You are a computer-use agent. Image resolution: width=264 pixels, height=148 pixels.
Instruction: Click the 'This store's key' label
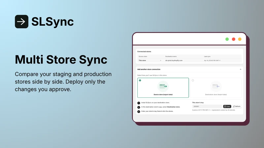pyautogui.click(x=198, y=103)
